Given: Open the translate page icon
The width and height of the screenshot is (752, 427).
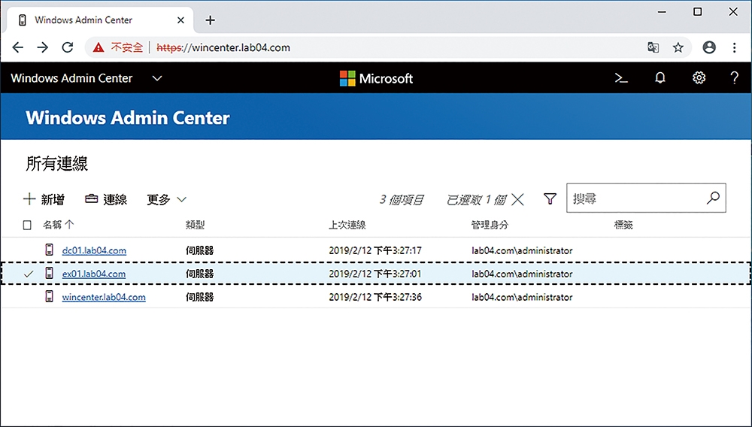Looking at the screenshot, I should tap(653, 47).
